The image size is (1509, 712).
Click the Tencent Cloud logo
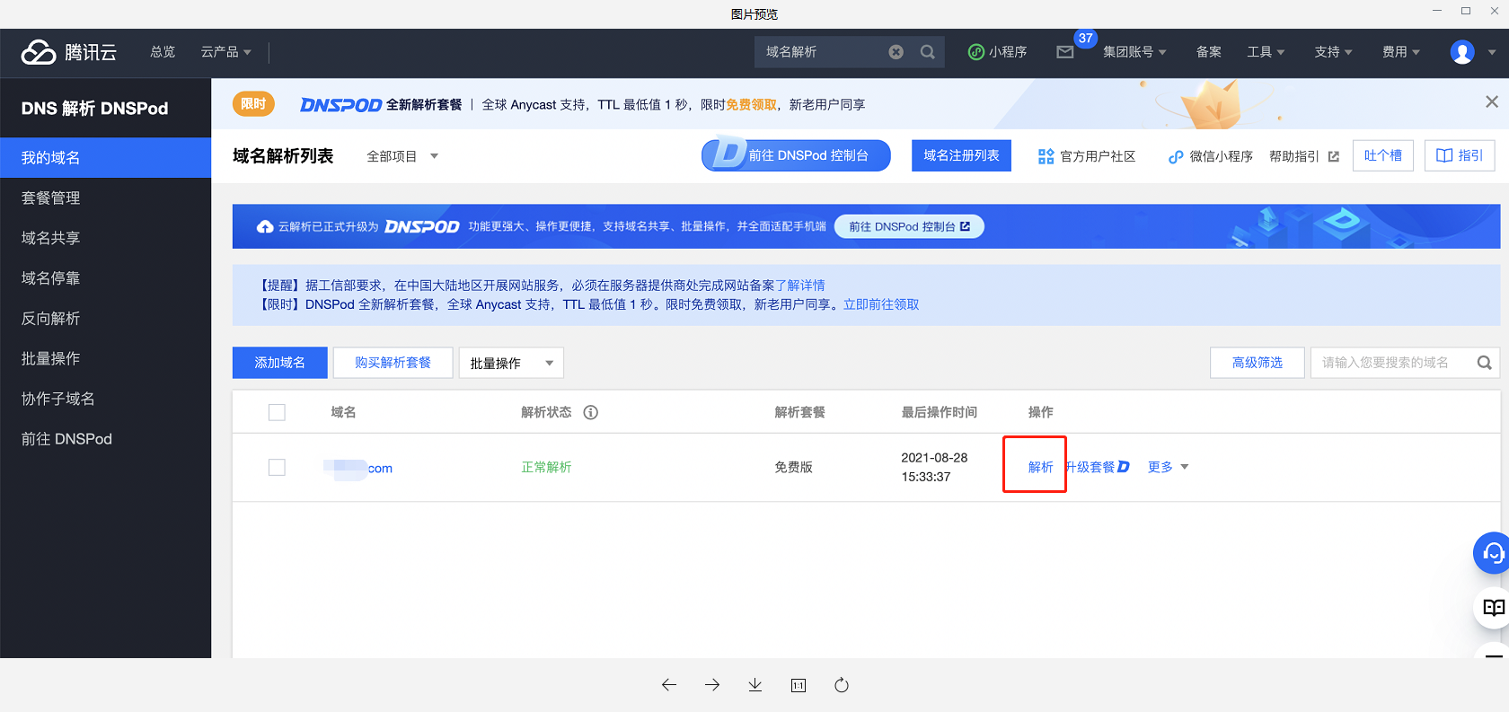pyautogui.click(x=69, y=52)
